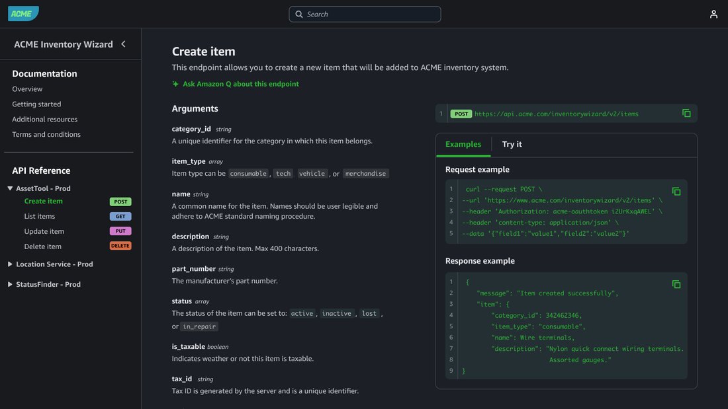728x409 pixels.
Task: Click the ACME logo
Action: 23,14
